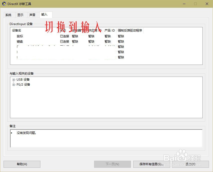Click the 供应商 ID column header
This screenshot has width=213, height=172.
click(x=93, y=30)
